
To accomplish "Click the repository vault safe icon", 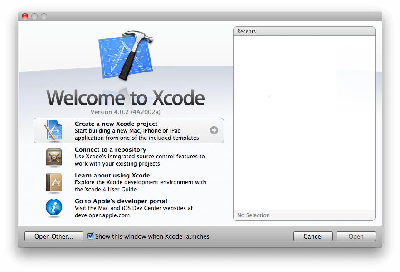I will tap(54, 157).
